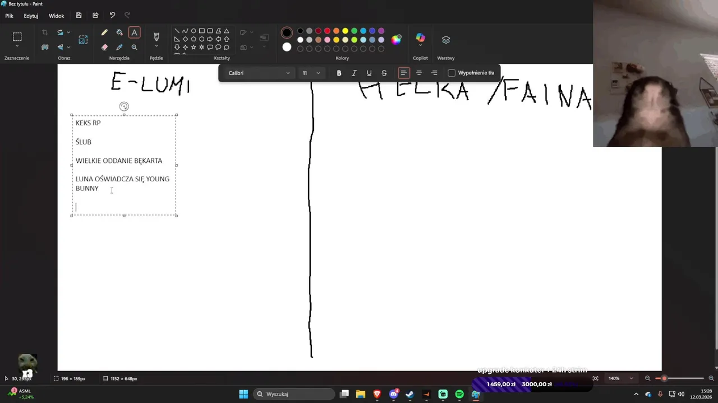Open the 140% zoom level dropdown
This screenshot has width=718, height=403.
click(x=621, y=378)
